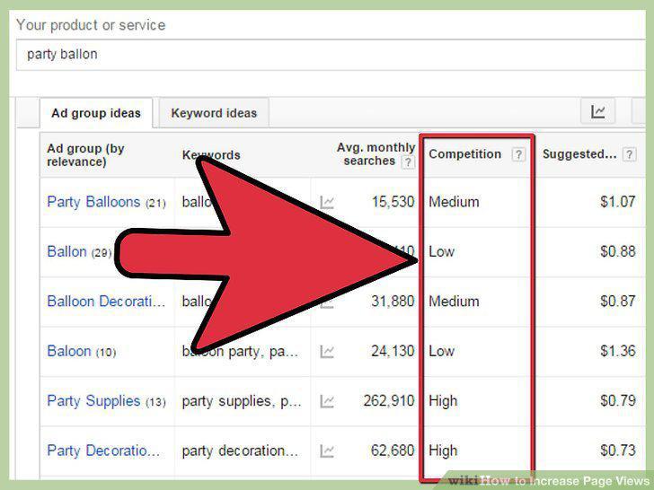Switch to the Keyword ideas tab
654x490 pixels.
point(214,113)
